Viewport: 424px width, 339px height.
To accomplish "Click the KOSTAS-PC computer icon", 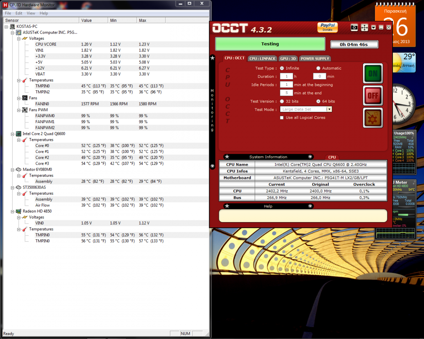I will [x=12, y=26].
